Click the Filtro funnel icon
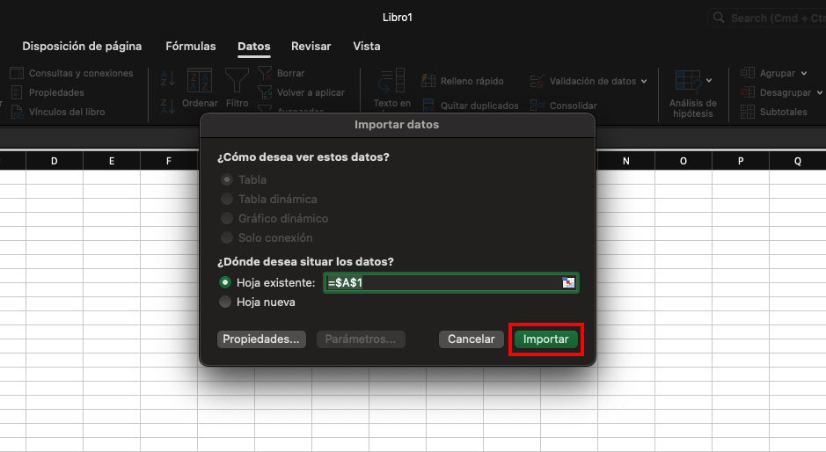This screenshot has height=452, width=826. 237,81
